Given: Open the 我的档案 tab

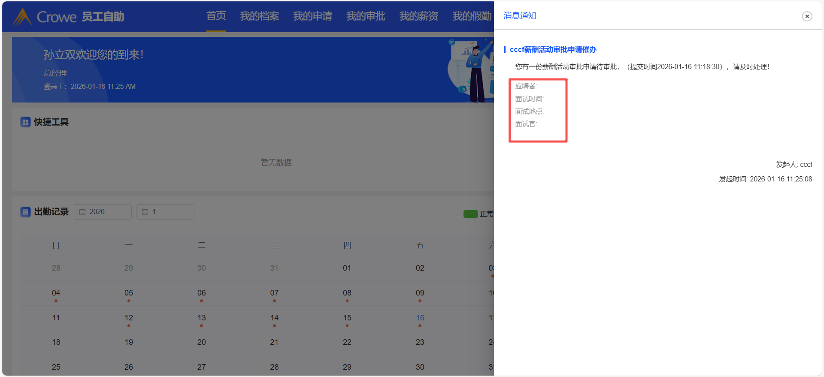Looking at the screenshot, I should (x=260, y=16).
